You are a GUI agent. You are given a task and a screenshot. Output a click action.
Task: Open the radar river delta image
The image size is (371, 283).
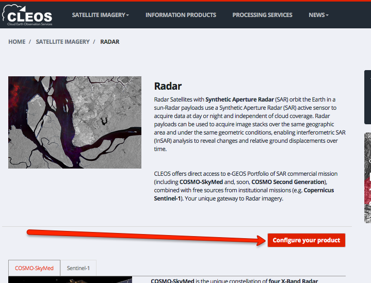75,122
